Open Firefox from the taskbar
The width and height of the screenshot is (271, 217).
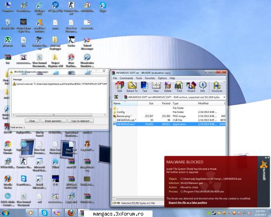pyautogui.click(x=71, y=213)
